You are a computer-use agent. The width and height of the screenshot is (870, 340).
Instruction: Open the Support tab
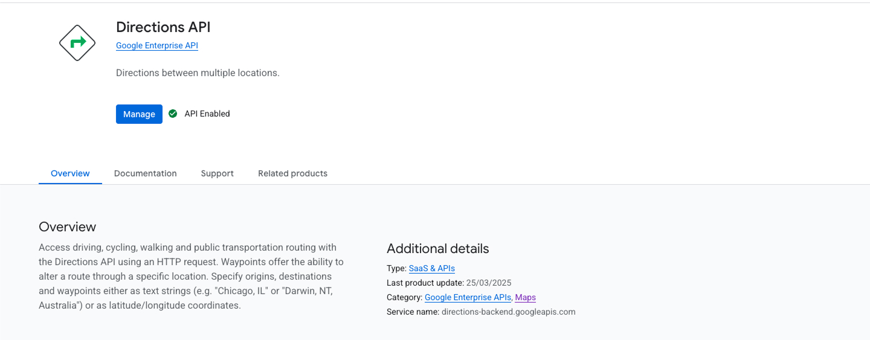pos(217,173)
